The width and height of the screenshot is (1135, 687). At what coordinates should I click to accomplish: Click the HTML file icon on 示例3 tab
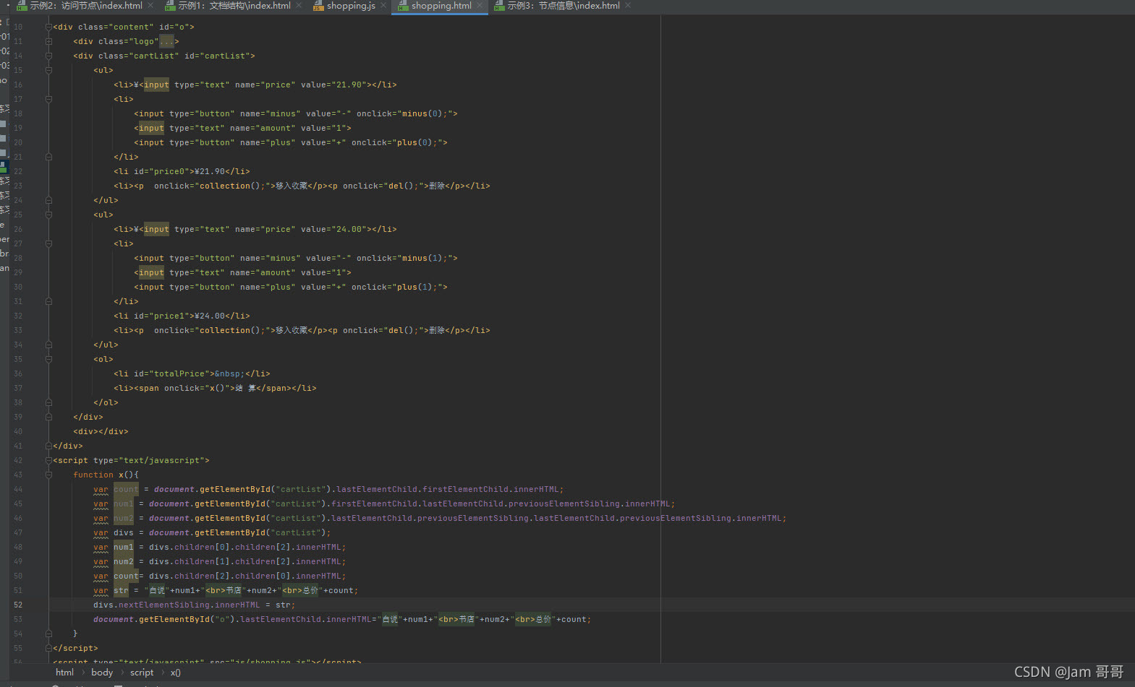499,6
